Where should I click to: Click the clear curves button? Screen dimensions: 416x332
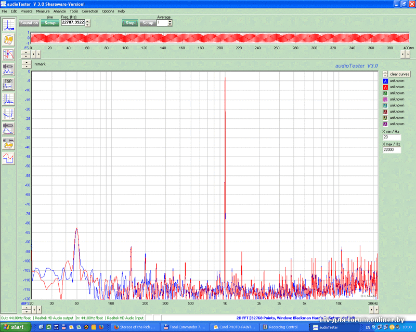tap(399, 74)
